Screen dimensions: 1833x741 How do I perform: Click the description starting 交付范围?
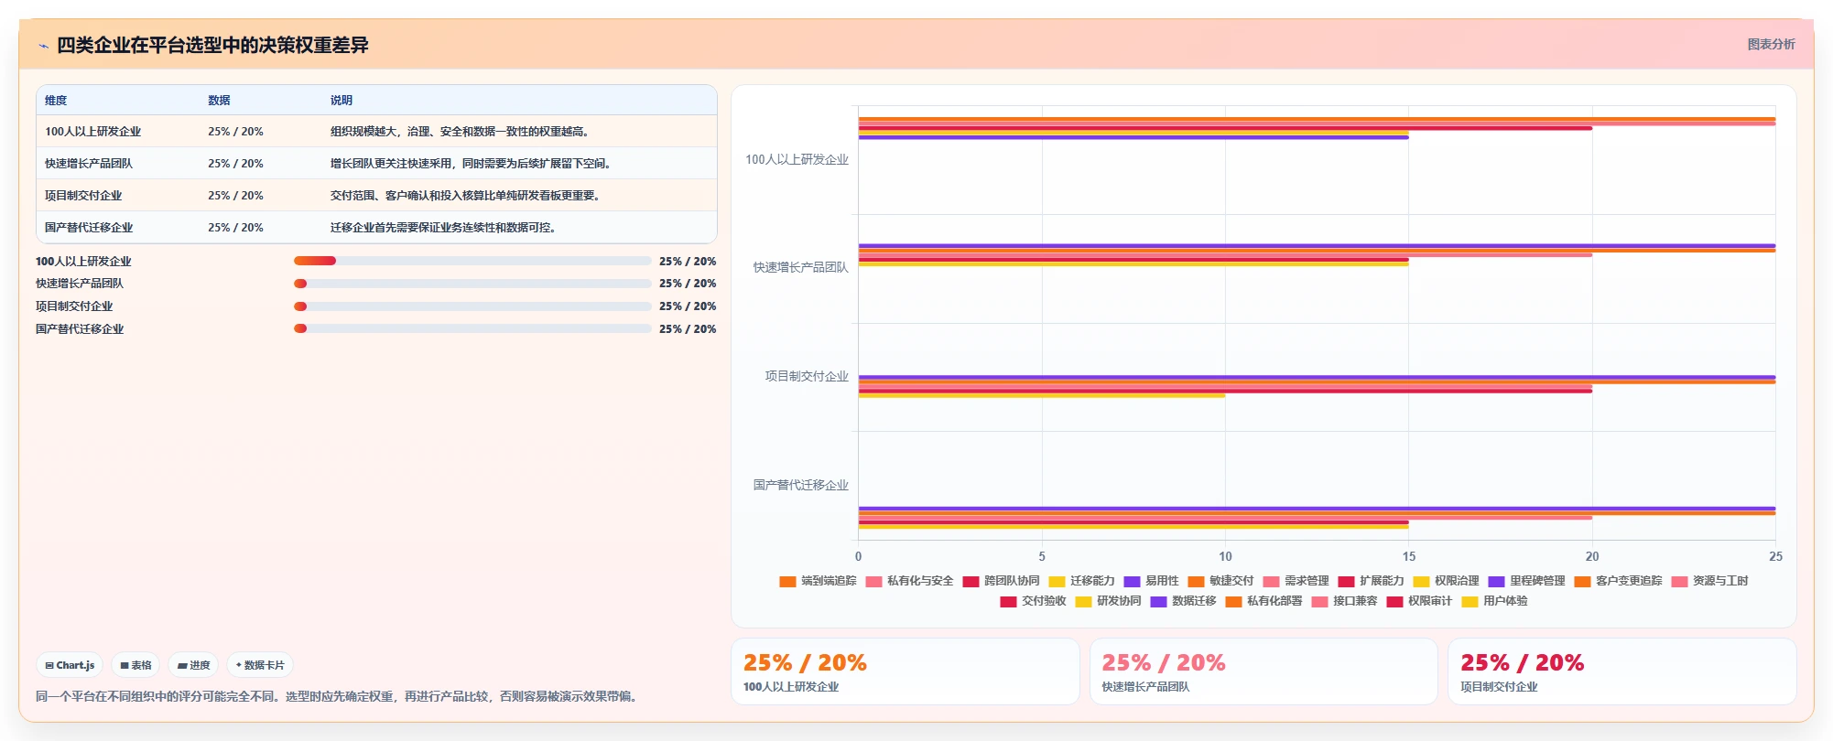[x=468, y=196]
